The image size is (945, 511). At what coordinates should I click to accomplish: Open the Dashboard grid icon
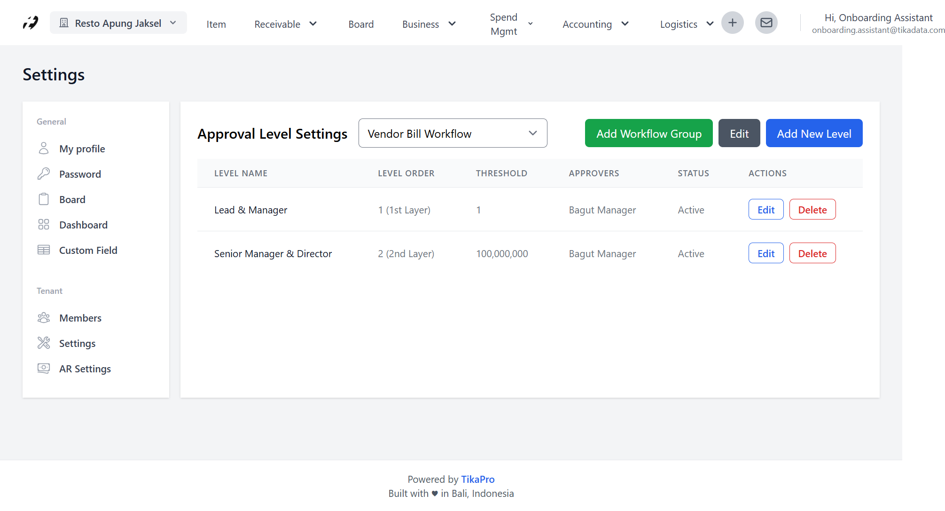(x=44, y=224)
